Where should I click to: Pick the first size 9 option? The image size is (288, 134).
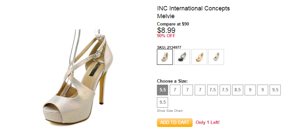tap(250, 90)
